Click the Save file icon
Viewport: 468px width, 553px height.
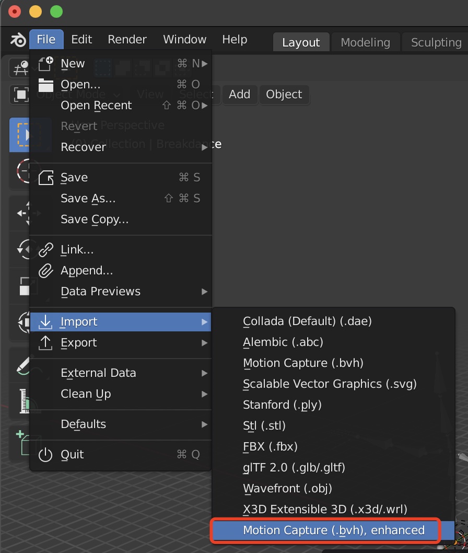46,177
